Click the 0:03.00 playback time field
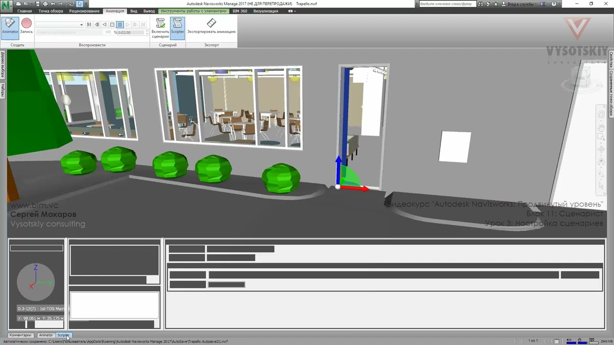The height and width of the screenshot is (345, 614). click(x=130, y=32)
